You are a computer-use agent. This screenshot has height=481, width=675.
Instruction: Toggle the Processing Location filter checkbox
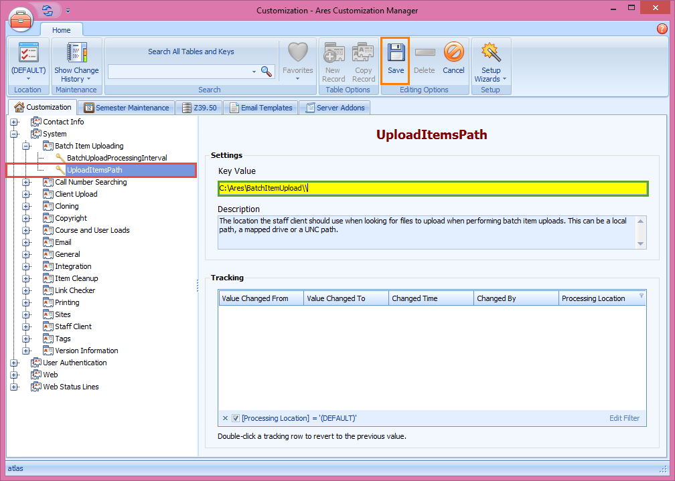click(234, 417)
